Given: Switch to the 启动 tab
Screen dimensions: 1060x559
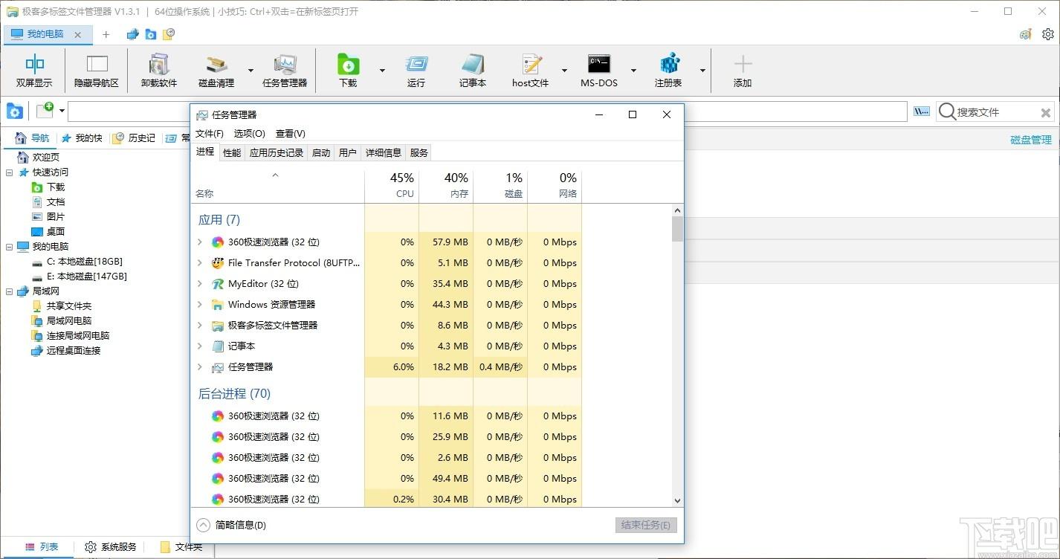Looking at the screenshot, I should click(321, 152).
